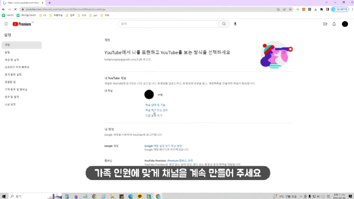Open the clock and date in taskbar
The width and height of the screenshot is (354, 199).
(x=339, y=196)
